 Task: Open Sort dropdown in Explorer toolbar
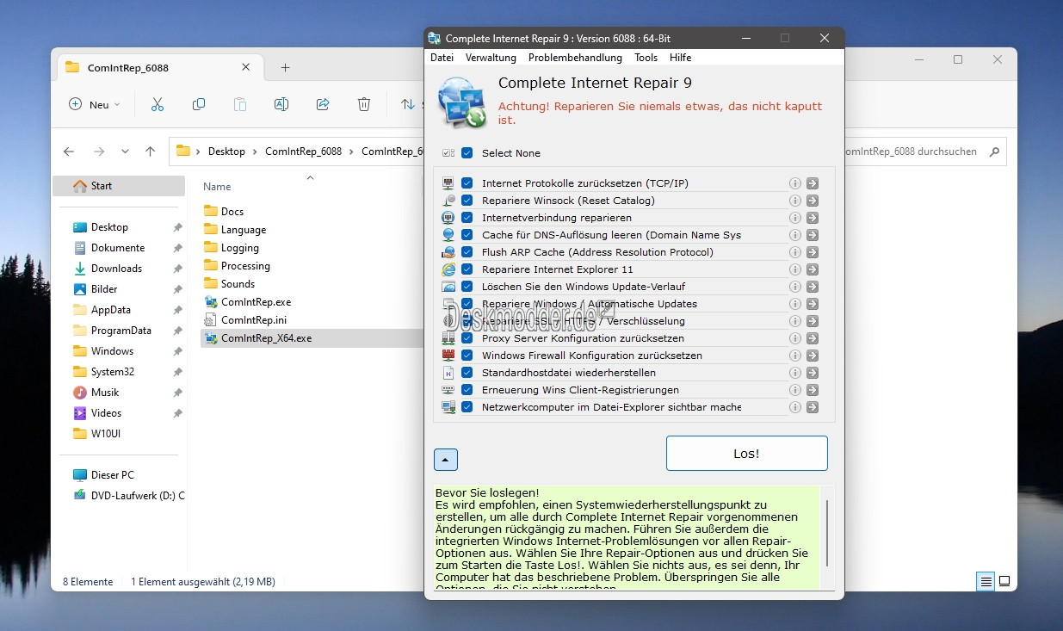pyautogui.click(x=413, y=104)
